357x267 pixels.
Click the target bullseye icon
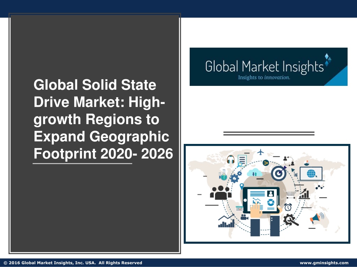(x=279, y=173)
